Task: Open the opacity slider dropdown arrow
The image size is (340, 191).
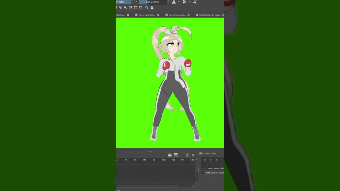Action: tap(136, 2)
